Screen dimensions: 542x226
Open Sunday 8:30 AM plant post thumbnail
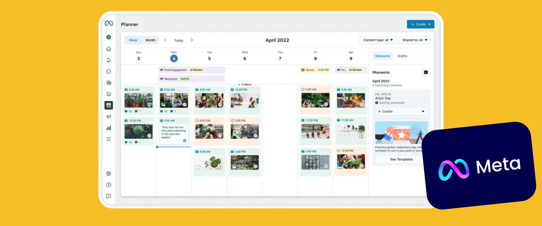click(x=139, y=100)
